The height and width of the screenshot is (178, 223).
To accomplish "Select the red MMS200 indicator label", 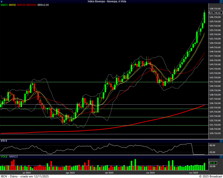I will (x=31, y=5).
